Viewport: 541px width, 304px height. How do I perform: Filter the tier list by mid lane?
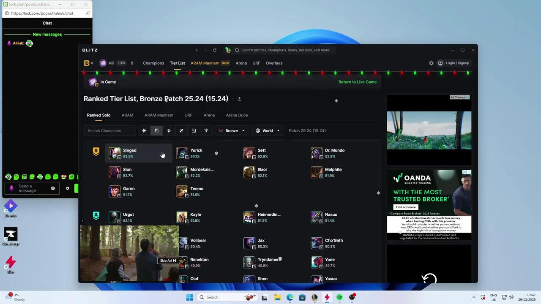point(181,130)
